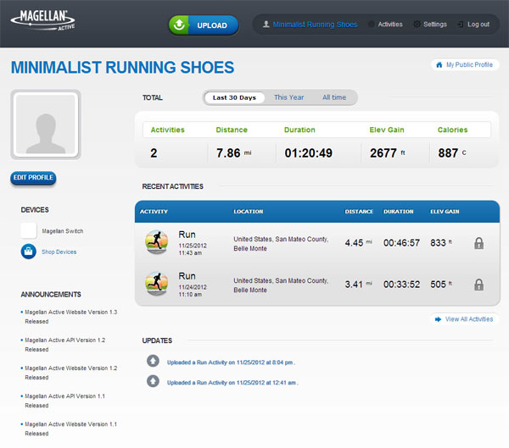
Task: Toggle the lock icon on 11/24/2012 run
Action: pyautogui.click(x=478, y=285)
